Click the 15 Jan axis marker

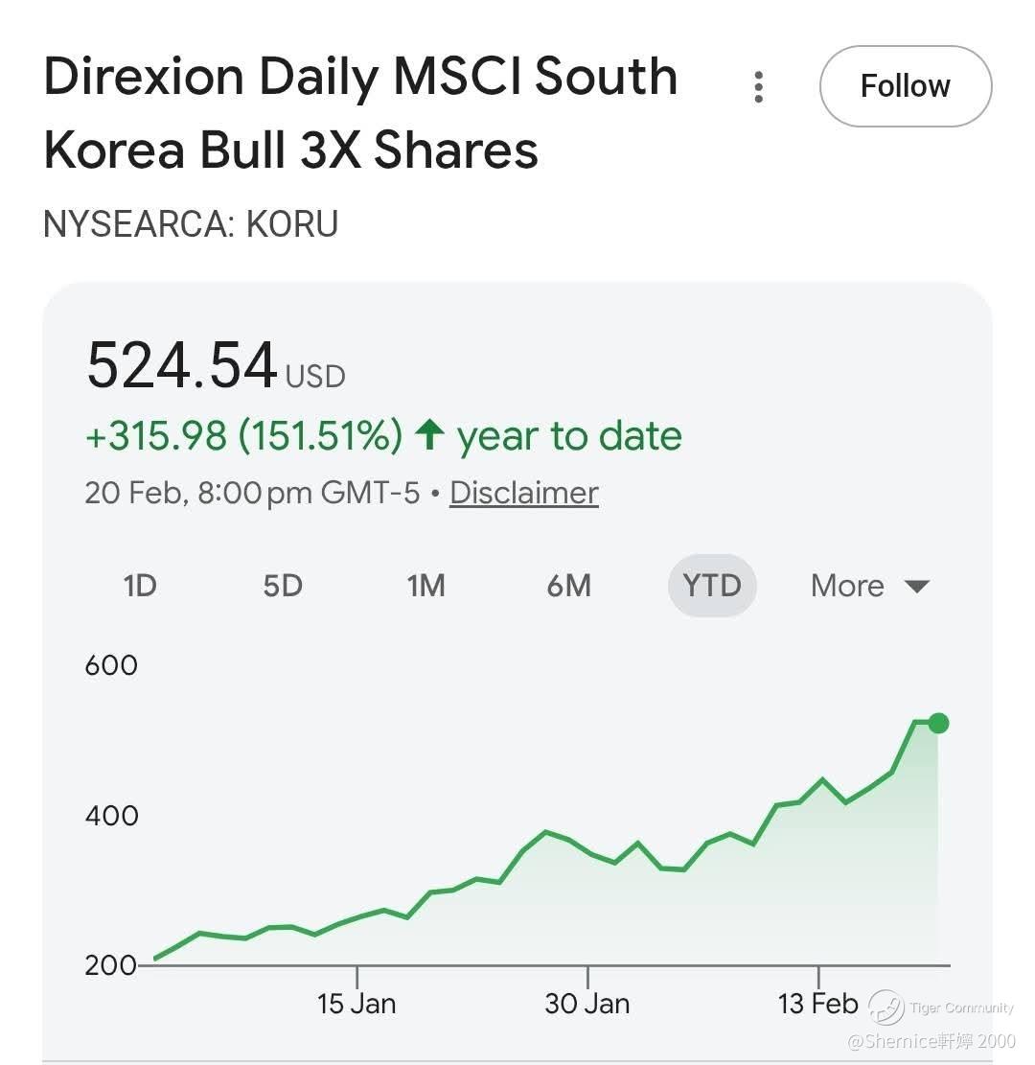pyautogui.click(x=356, y=1004)
